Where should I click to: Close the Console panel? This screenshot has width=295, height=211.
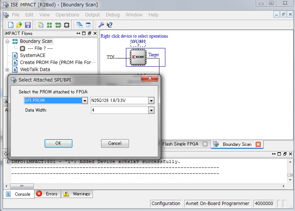click(x=291, y=154)
